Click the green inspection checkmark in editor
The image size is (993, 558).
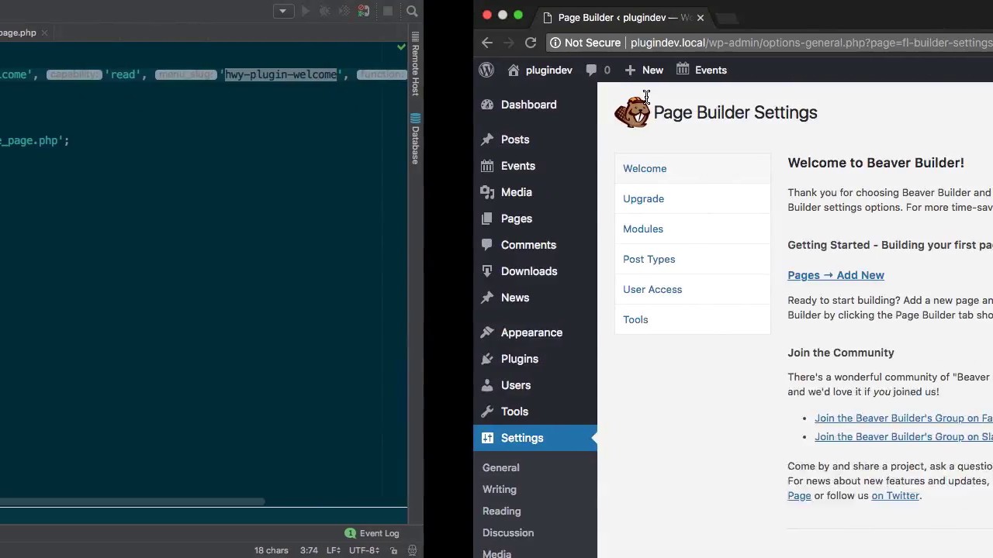tap(401, 47)
